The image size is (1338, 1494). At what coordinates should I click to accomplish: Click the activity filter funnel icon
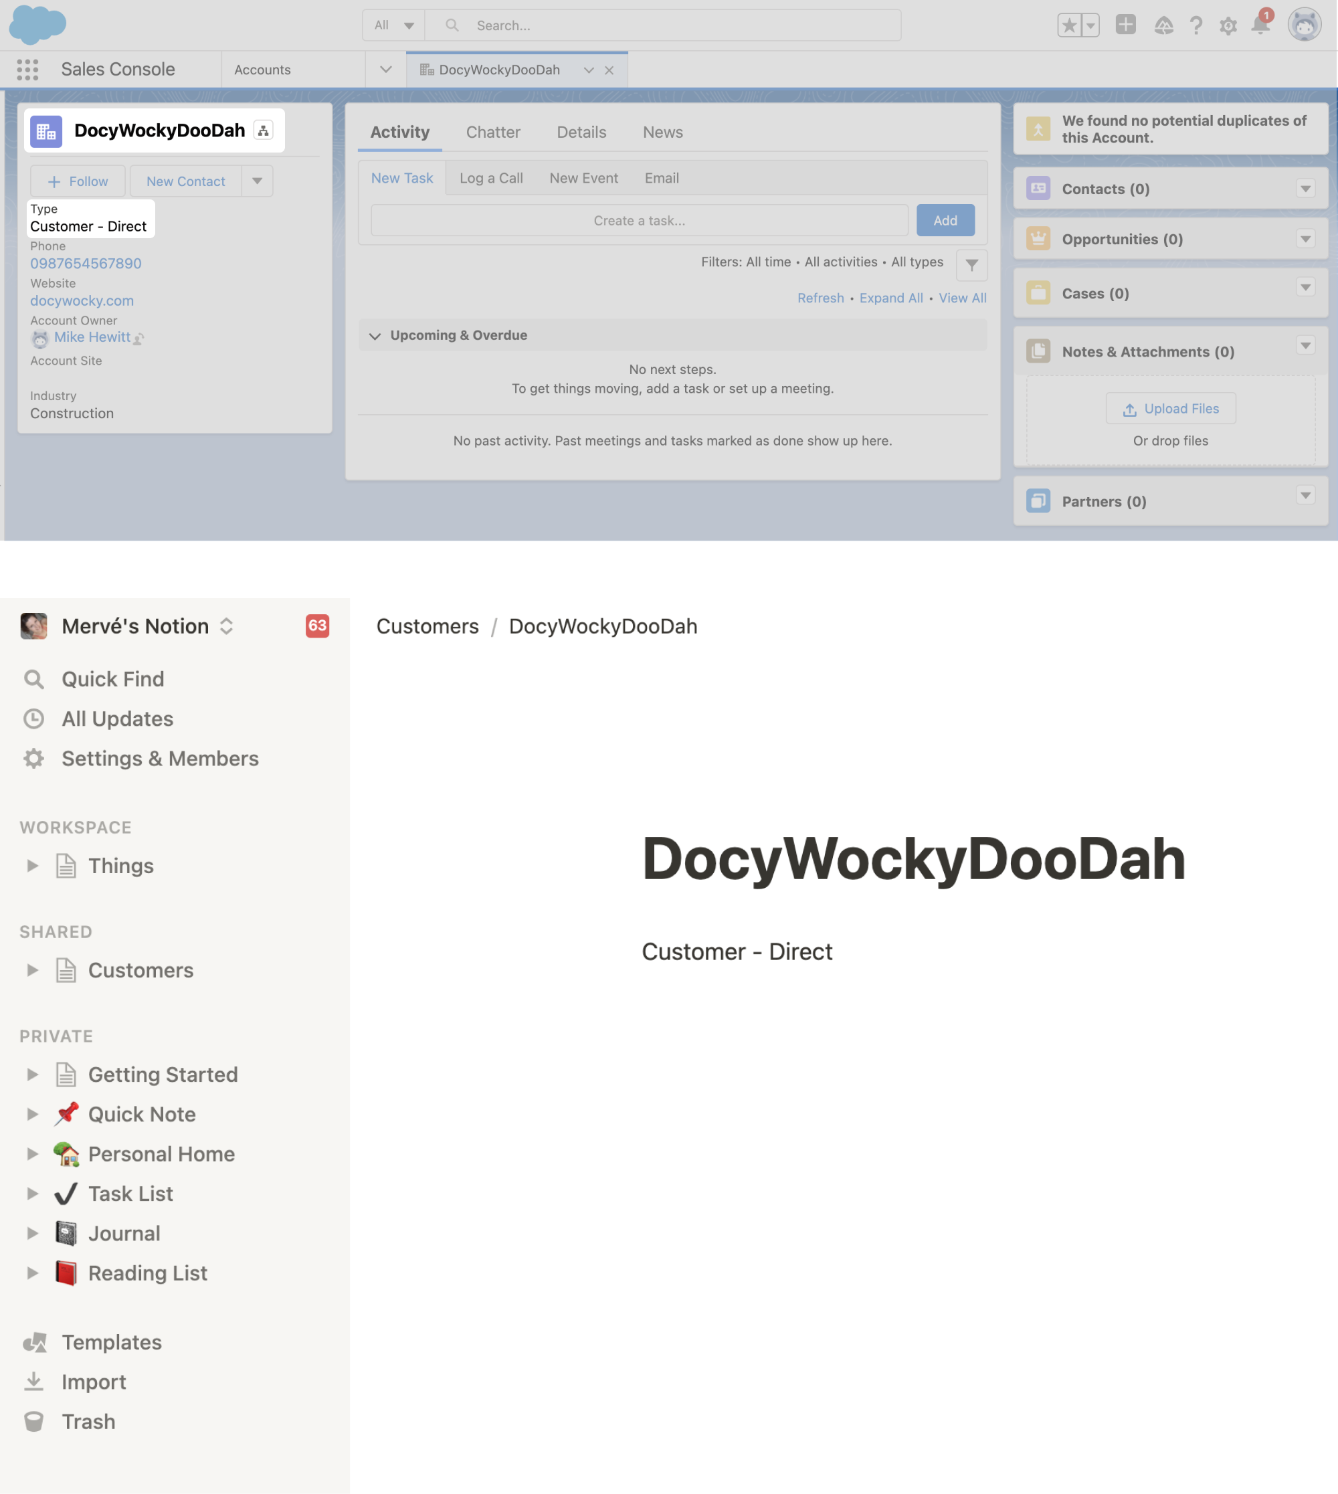971,265
